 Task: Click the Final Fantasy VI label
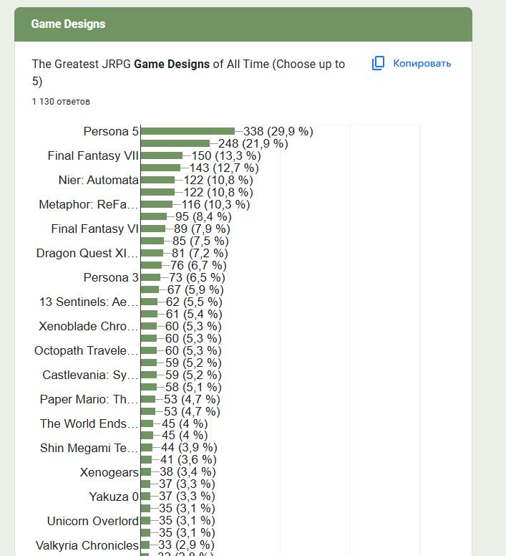point(95,229)
